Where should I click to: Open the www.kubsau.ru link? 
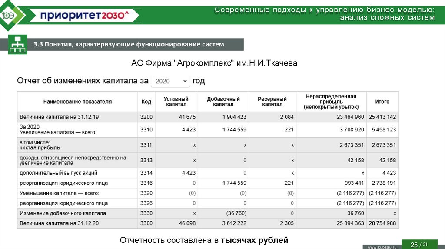[382, 247]
